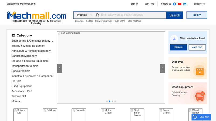
Task: Open the Machmall YouTube channel icon
Action: coord(180,4)
